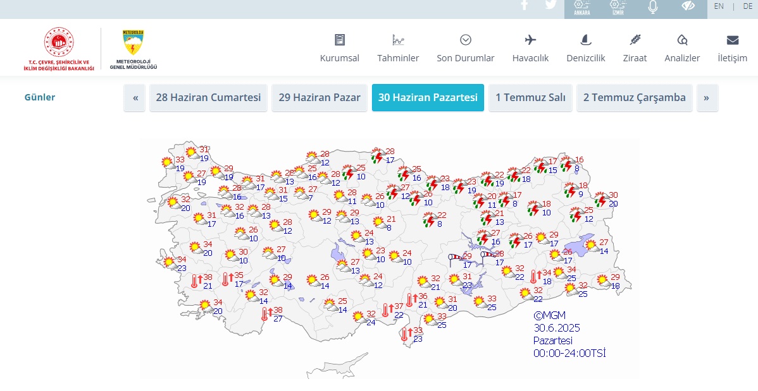
Task: Click the thunderstorm icon at 28/17 north coast
Action: [x=378, y=155]
